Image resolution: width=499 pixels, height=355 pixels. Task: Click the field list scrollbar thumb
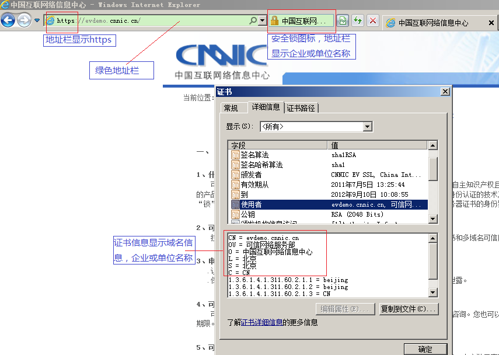pos(432,169)
